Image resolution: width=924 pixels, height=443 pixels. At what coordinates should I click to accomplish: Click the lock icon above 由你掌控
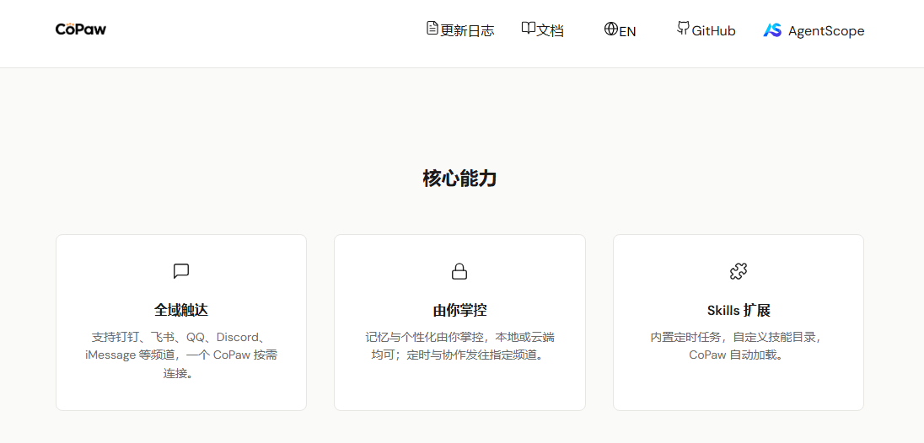[459, 271]
